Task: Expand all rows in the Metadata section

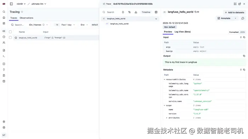Action: [x=241, y=69]
